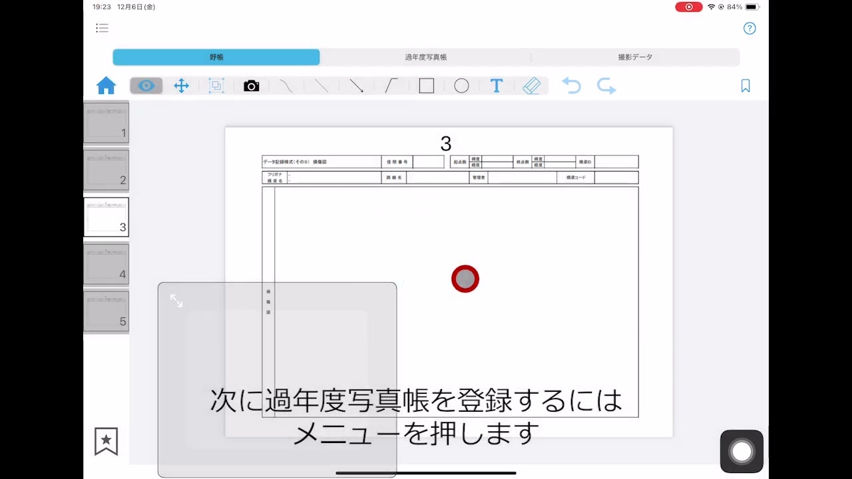Tap the battery status indicator
This screenshot has width=852, height=479.
pyautogui.click(x=752, y=7)
